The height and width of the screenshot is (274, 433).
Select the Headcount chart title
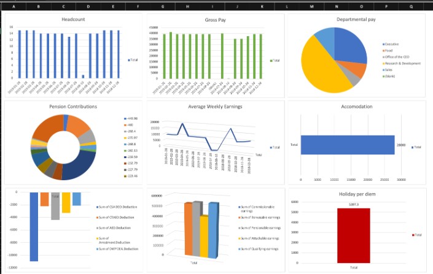coord(74,20)
